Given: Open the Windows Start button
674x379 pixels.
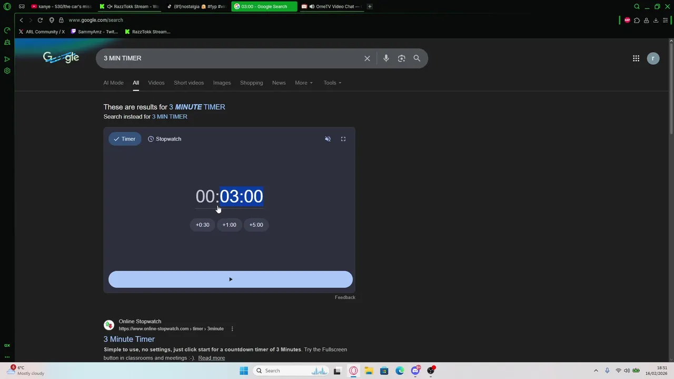Looking at the screenshot, I should [x=243, y=371].
